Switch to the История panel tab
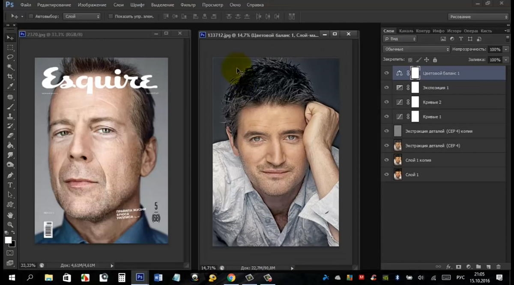Viewport: 514px width, 285px height. tap(454, 31)
